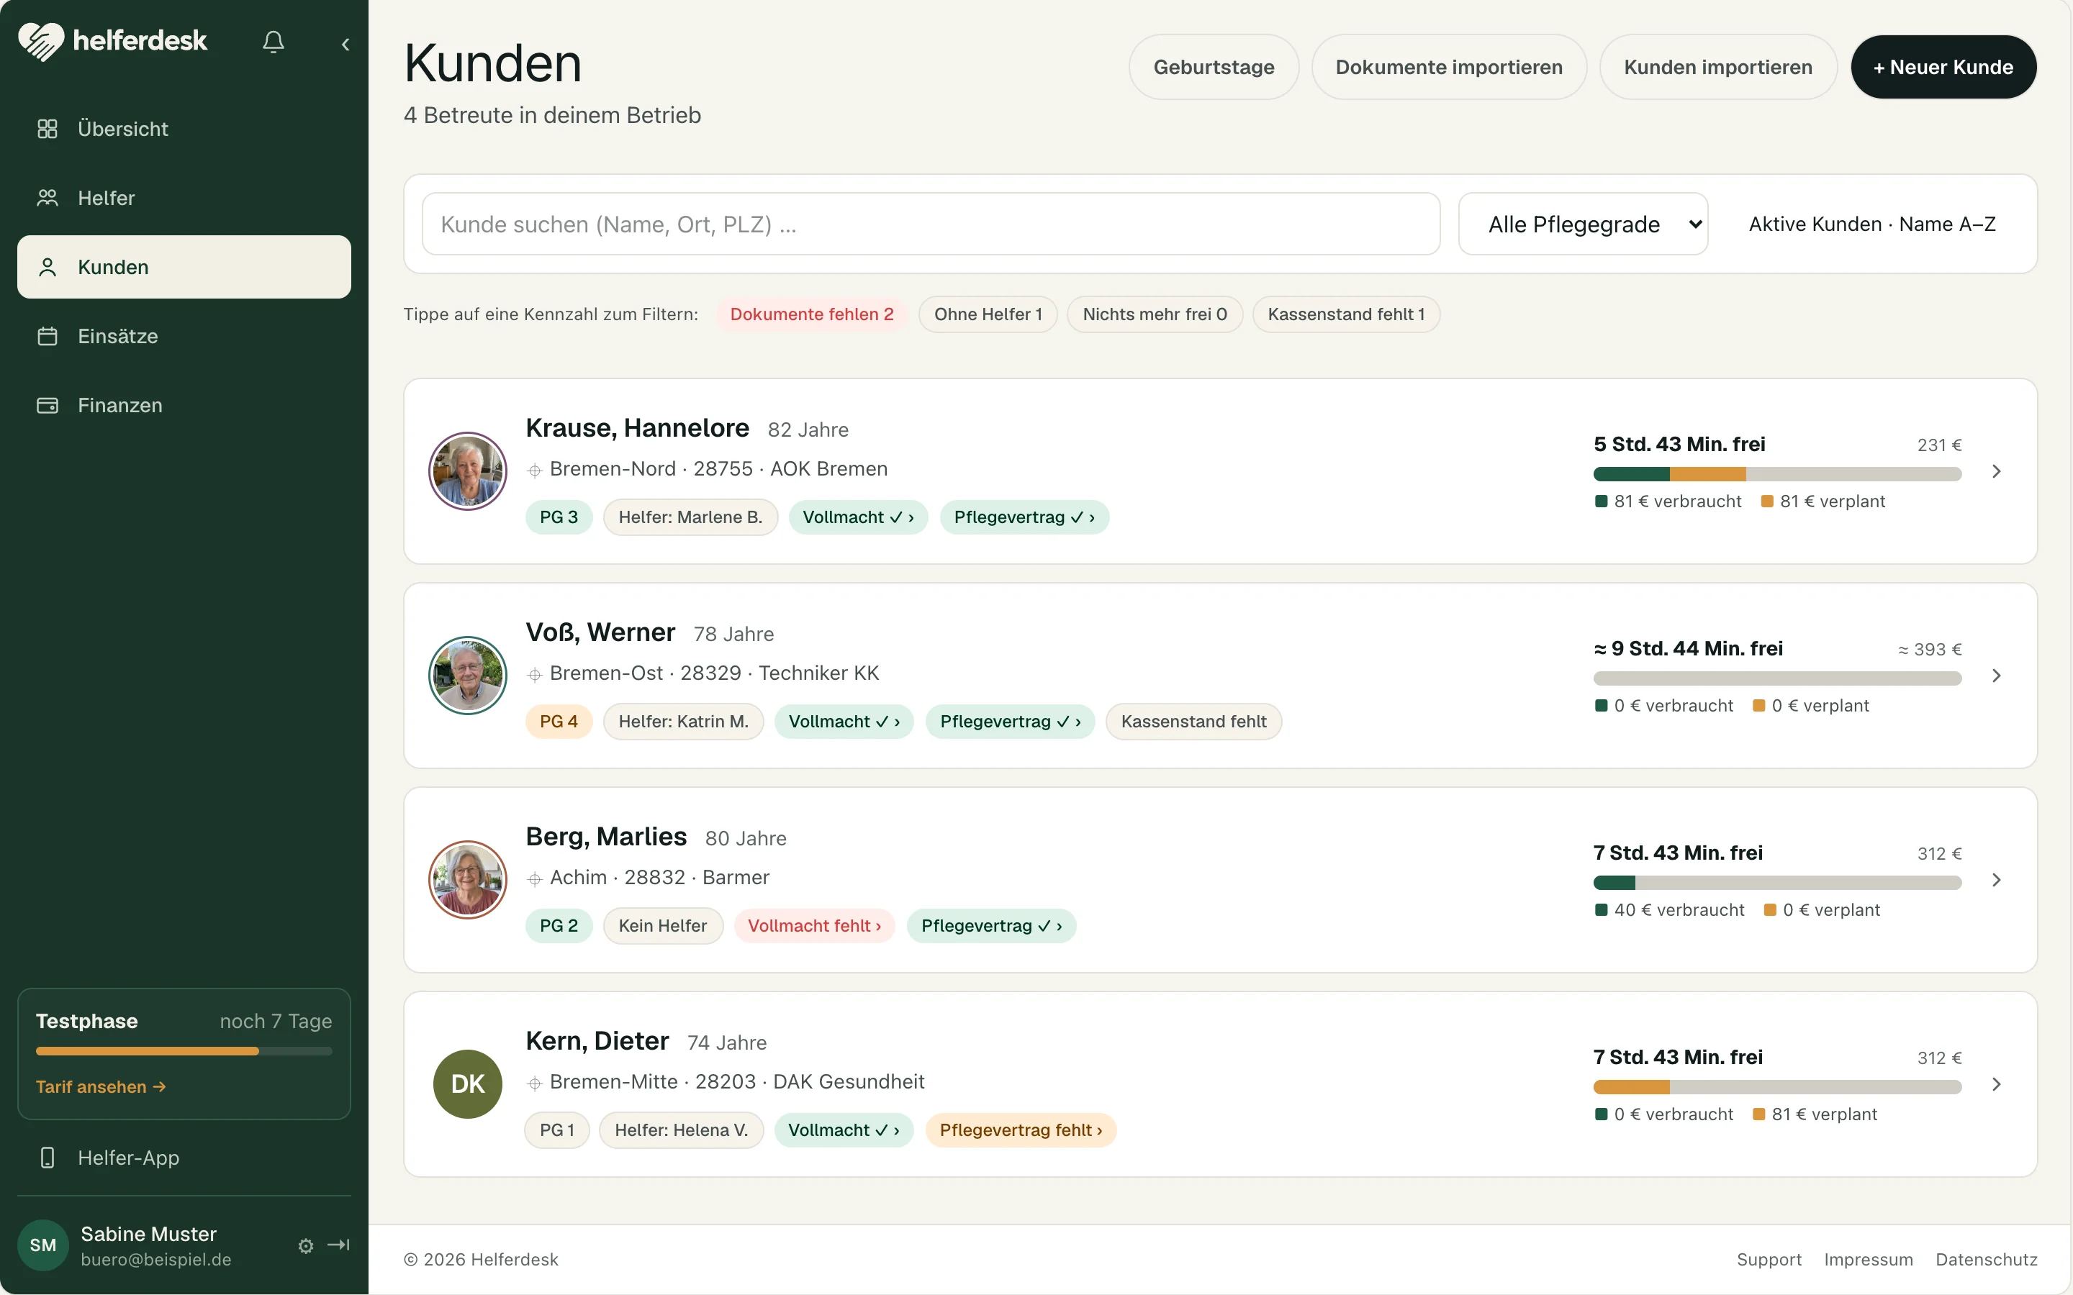Open Krause, Hannelore's profile photo
The height and width of the screenshot is (1295, 2073).
468,471
